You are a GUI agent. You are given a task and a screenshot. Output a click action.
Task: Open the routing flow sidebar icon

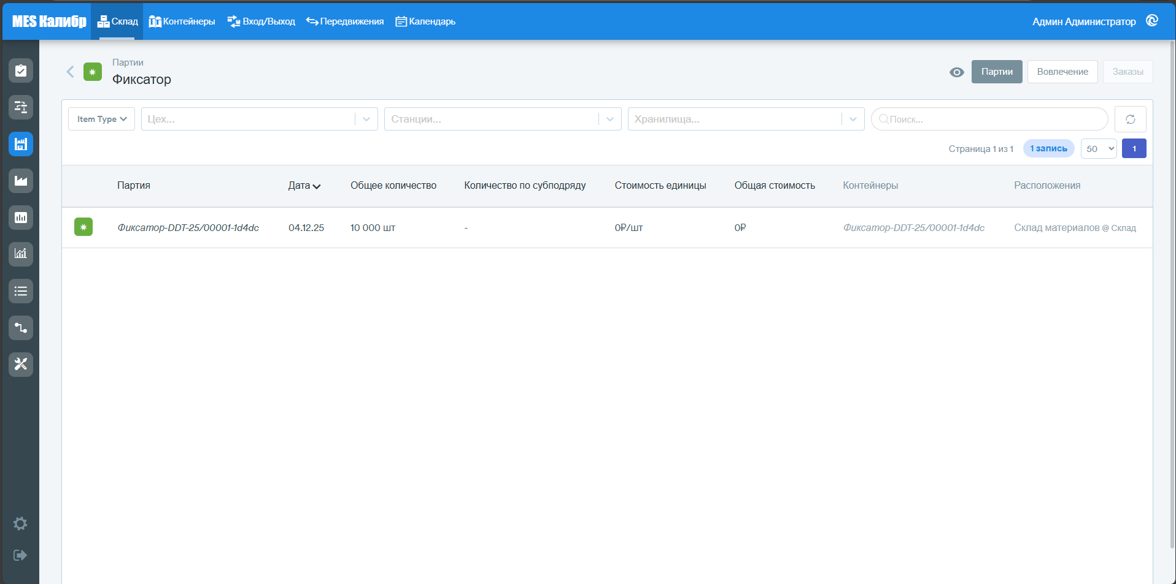coord(21,328)
